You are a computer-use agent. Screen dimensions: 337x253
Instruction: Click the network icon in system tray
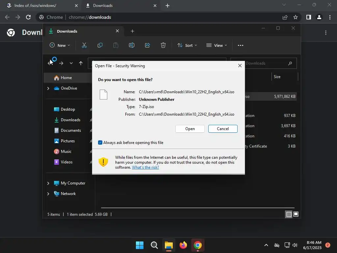point(287,245)
